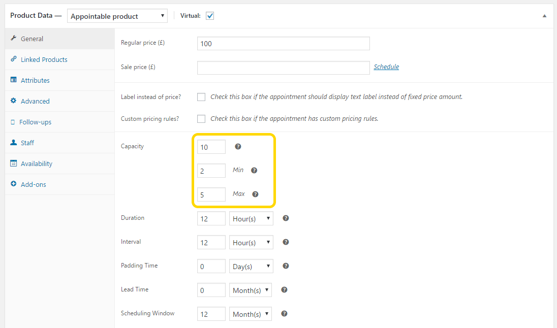557x328 pixels.
Task: Collapse the Product Data panel arrow
Action: tap(544, 16)
